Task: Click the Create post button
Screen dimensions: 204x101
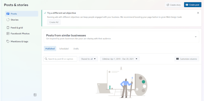Action: [193, 5]
